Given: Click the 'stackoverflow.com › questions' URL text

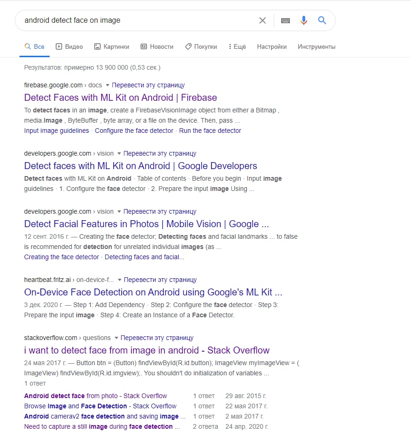Looking at the screenshot, I should click(x=67, y=338).
